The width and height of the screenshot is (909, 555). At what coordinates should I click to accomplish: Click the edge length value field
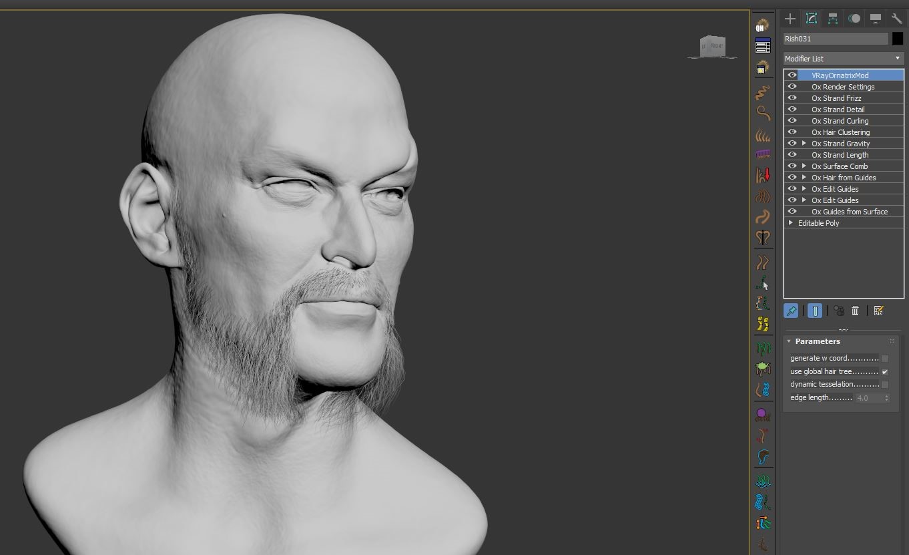click(x=869, y=398)
